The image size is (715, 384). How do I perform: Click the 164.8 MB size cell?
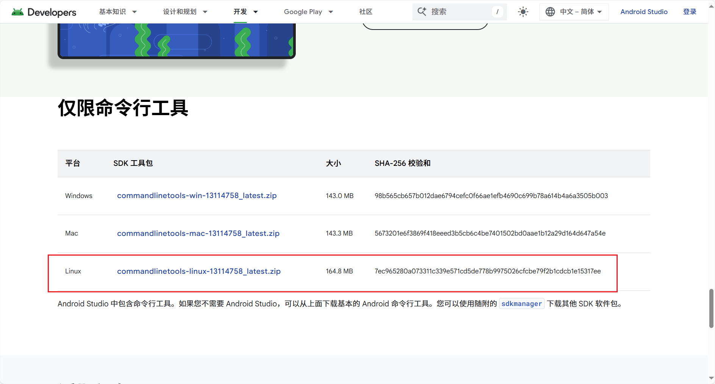pos(339,271)
